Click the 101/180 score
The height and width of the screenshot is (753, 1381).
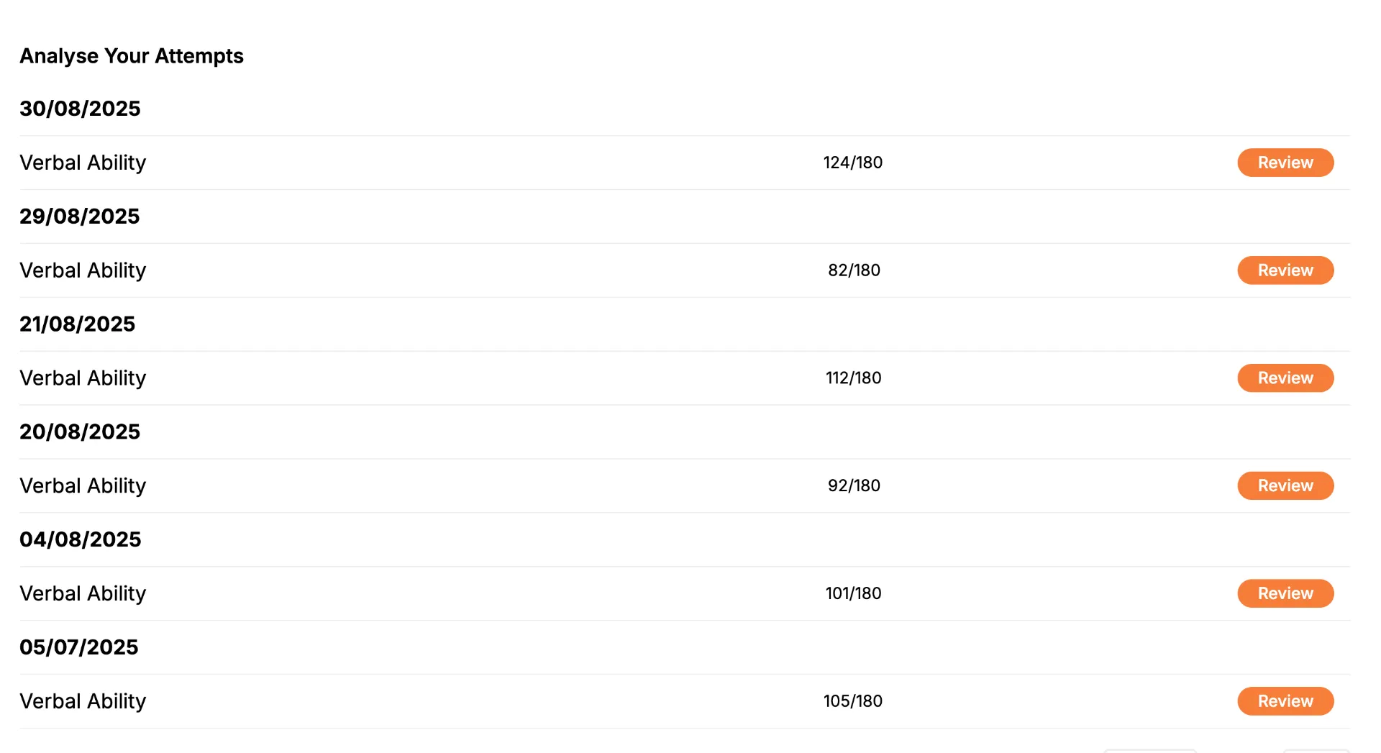click(x=853, y=593)
